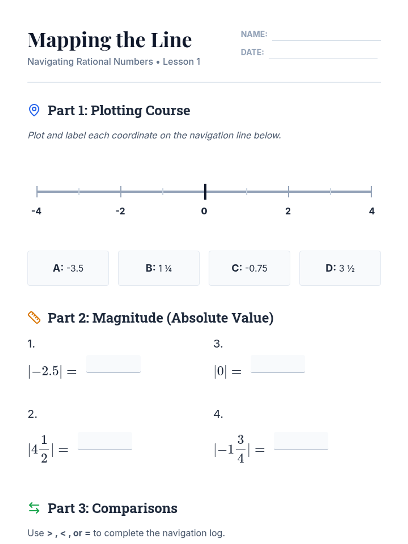Click the NAME input line
The image size is (408, 544).
(x=326, y=35)
